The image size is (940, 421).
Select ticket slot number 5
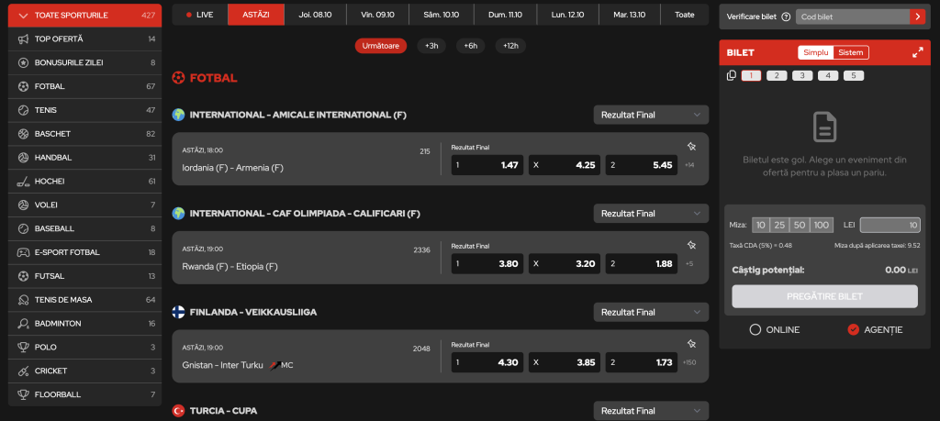click(x=854, y=75)
